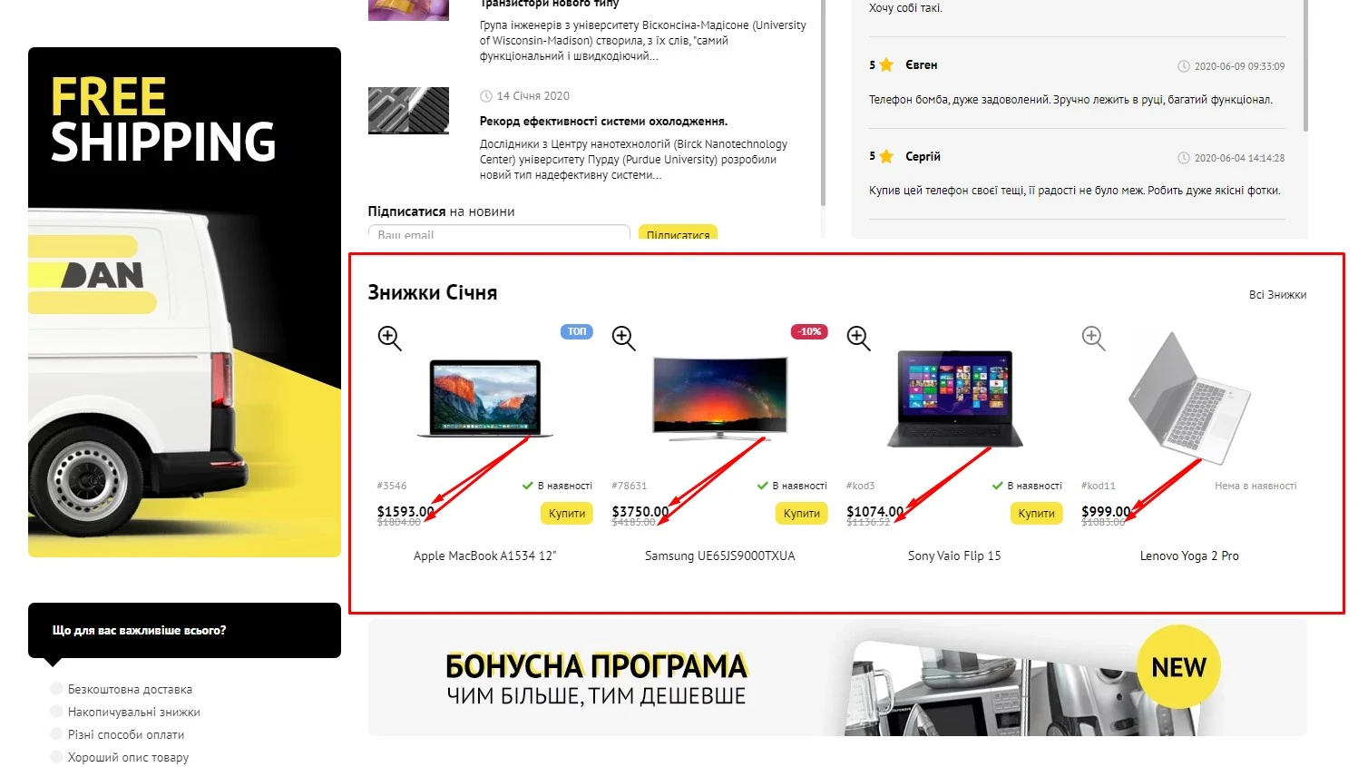Image resolution: width=1358 pixels, height=767 pixels.
Task: Click Купити for Samsung UE65JS9000TXUA
Action: pyautogui.click(x=802, y=514)
